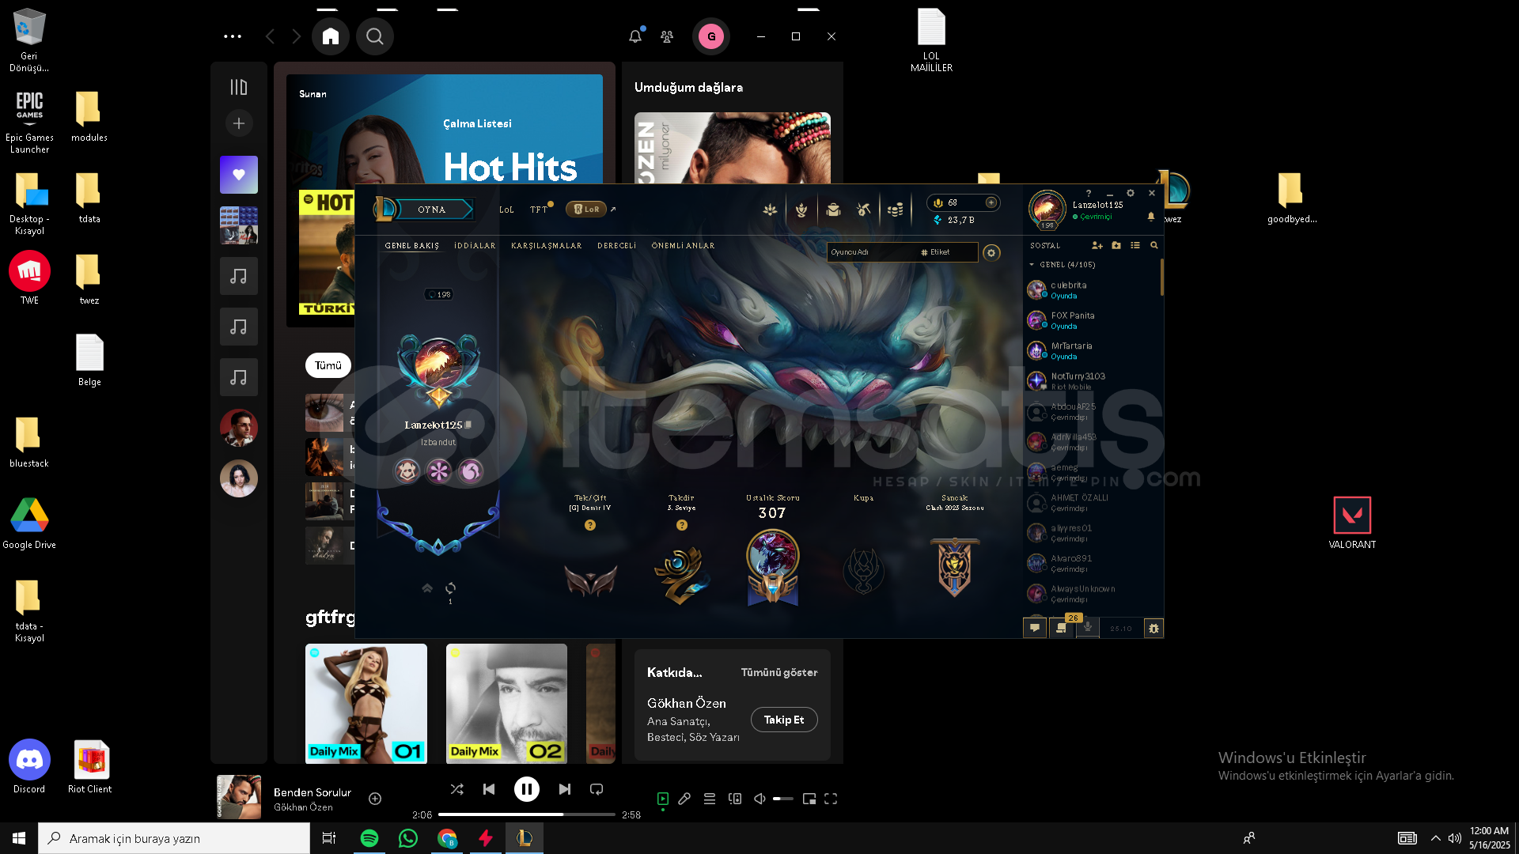Screen dimensions: 1519x854
Task: Open the Spotify queue icon
Action: (x=710, y=799)
